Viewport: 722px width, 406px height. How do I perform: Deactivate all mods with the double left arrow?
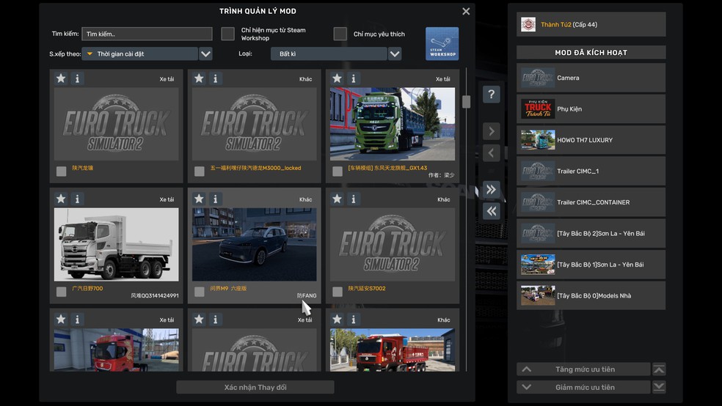point(492,211)
